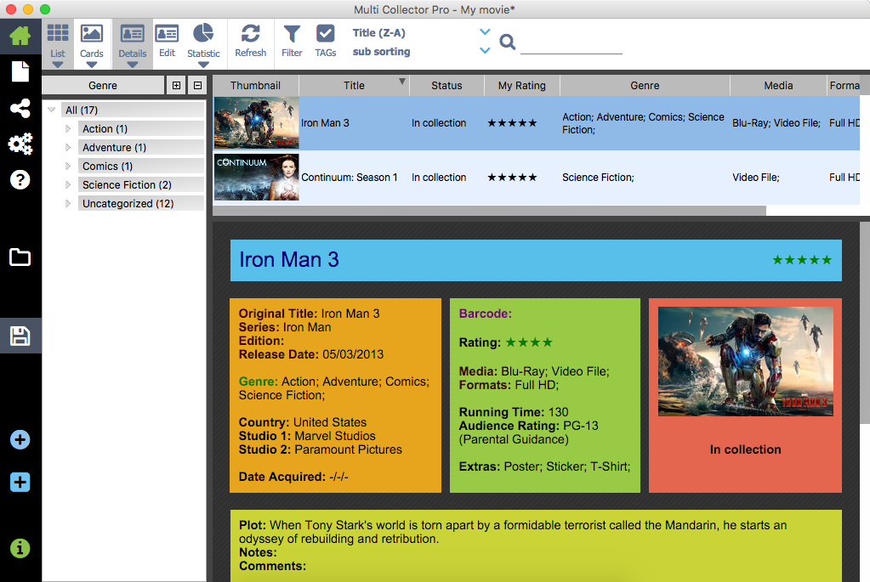Viewport: 870px width, 582px height.
Task: Open Title (Z-A) sorting chevron
Action: click(x=485, y=32)
